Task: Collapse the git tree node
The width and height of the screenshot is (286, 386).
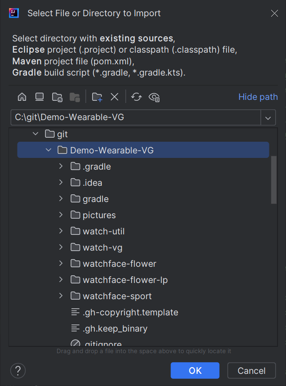Action: point(35,134)
